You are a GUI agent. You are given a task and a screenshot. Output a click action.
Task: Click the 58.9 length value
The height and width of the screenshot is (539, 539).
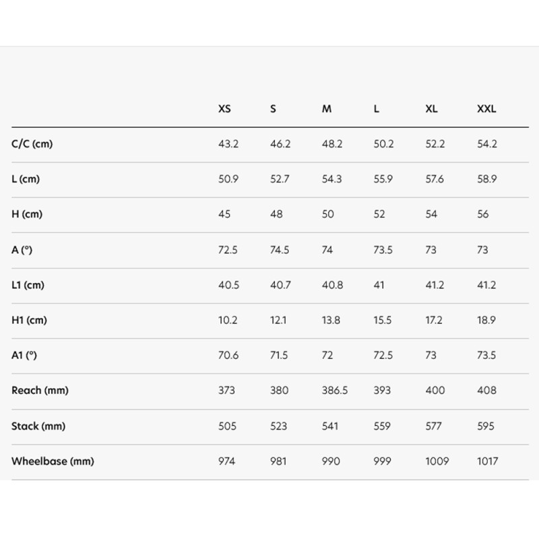(486, 179)
